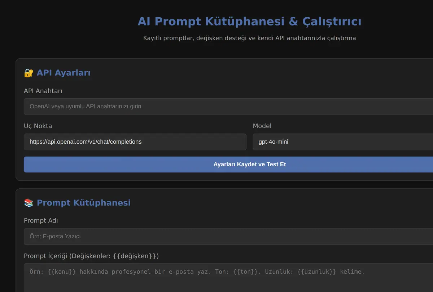The height and width of the screenshot is (292, 433).
Task: Click the API Anahtarı input field
Action: pyautogui.click(x=228, y=107)
